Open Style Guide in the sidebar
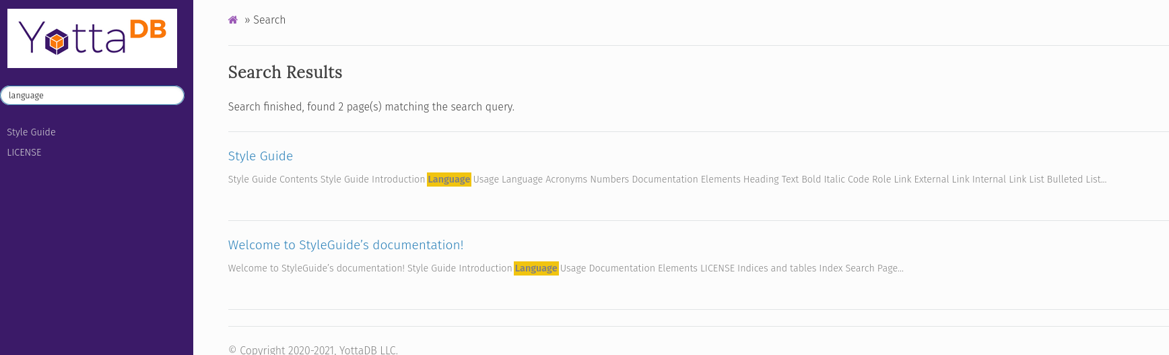The height and width of the screenshot is (355, 1169). (31, 132)
